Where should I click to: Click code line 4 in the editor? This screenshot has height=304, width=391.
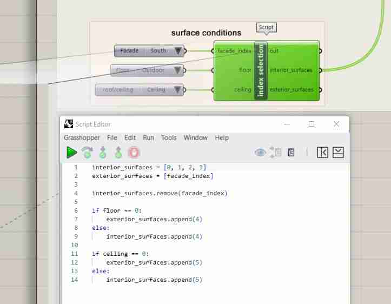tap(160, 193)
